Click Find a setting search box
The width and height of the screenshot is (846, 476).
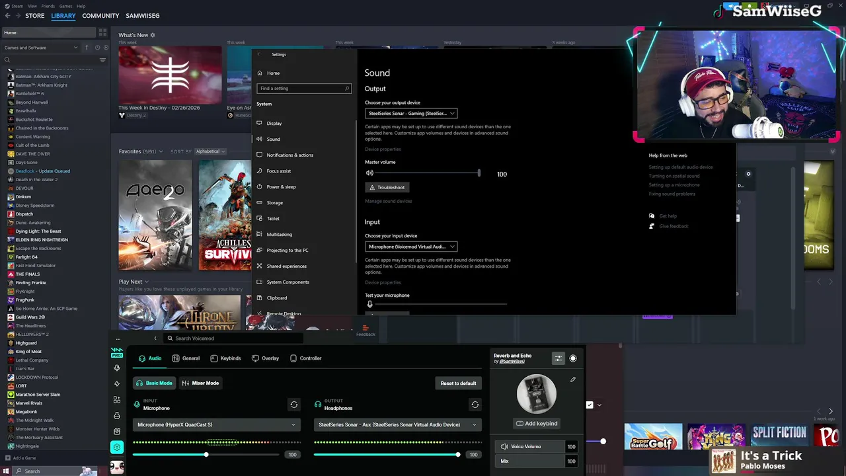click(304, 88)
